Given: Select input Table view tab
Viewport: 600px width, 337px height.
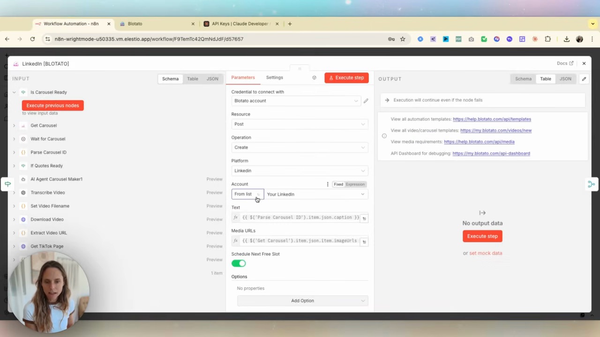Looking at the screenshot, I should click(x=193, y=79).
